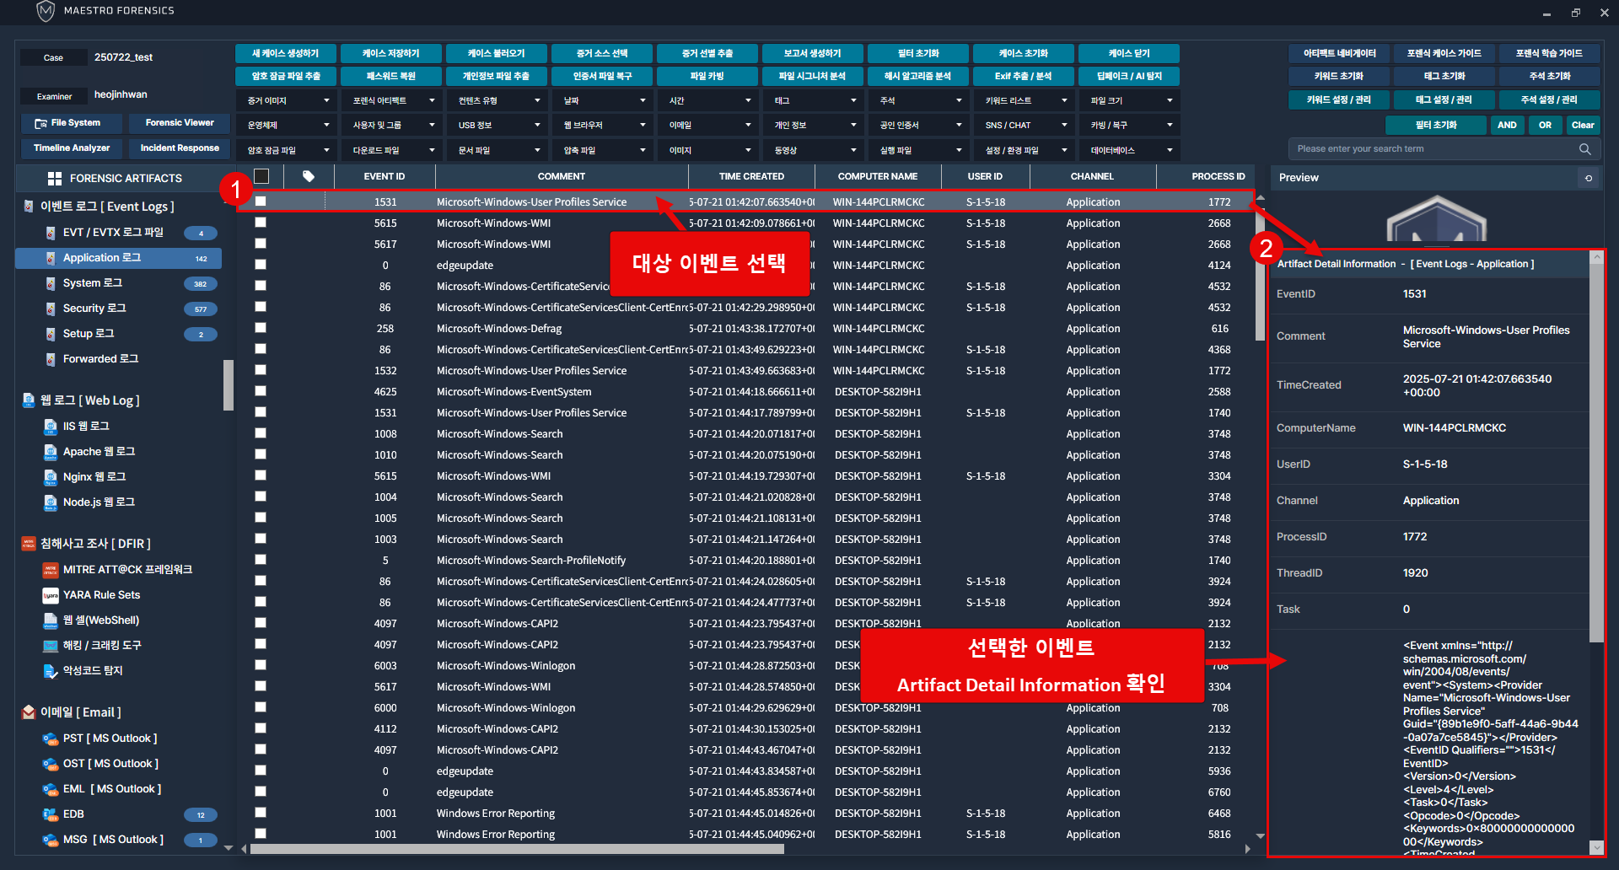Expand the USB 정보 dropdown filter
1619x870 pixels.
coord(498,125)
